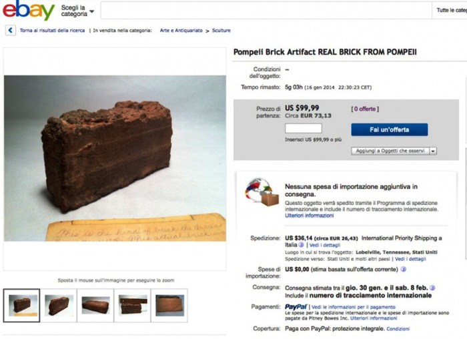Screen dimensions: 467x339
Task: Click the back arrow icon
Action: 11,31
